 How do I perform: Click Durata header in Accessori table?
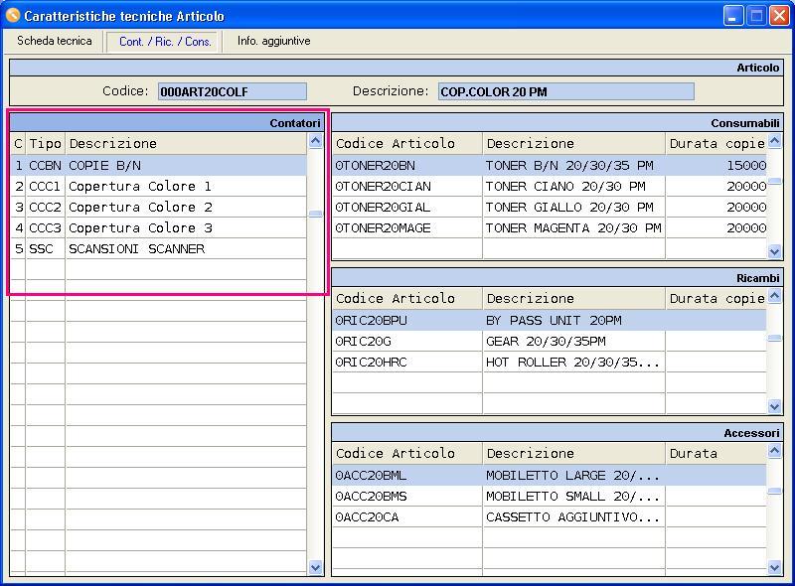715,454
